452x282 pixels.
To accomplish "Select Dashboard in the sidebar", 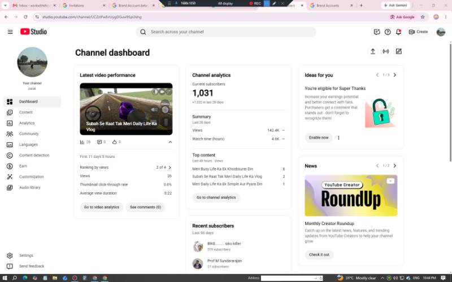I will (x=32, y=102).
